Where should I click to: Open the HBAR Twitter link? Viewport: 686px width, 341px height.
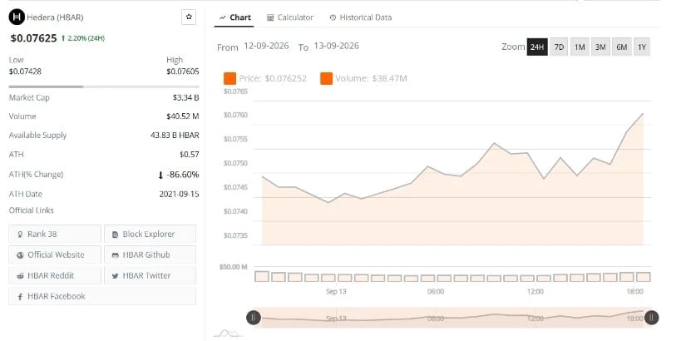150,275
